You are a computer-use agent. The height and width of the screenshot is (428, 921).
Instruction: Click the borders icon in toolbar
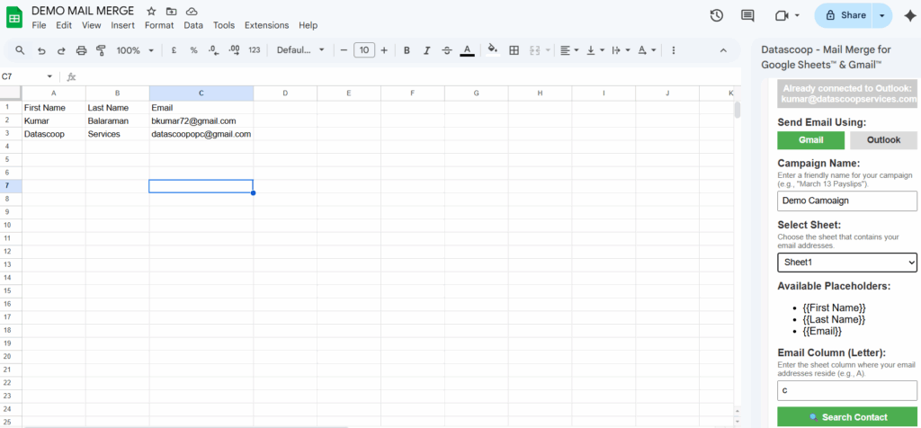pos(514,50)
